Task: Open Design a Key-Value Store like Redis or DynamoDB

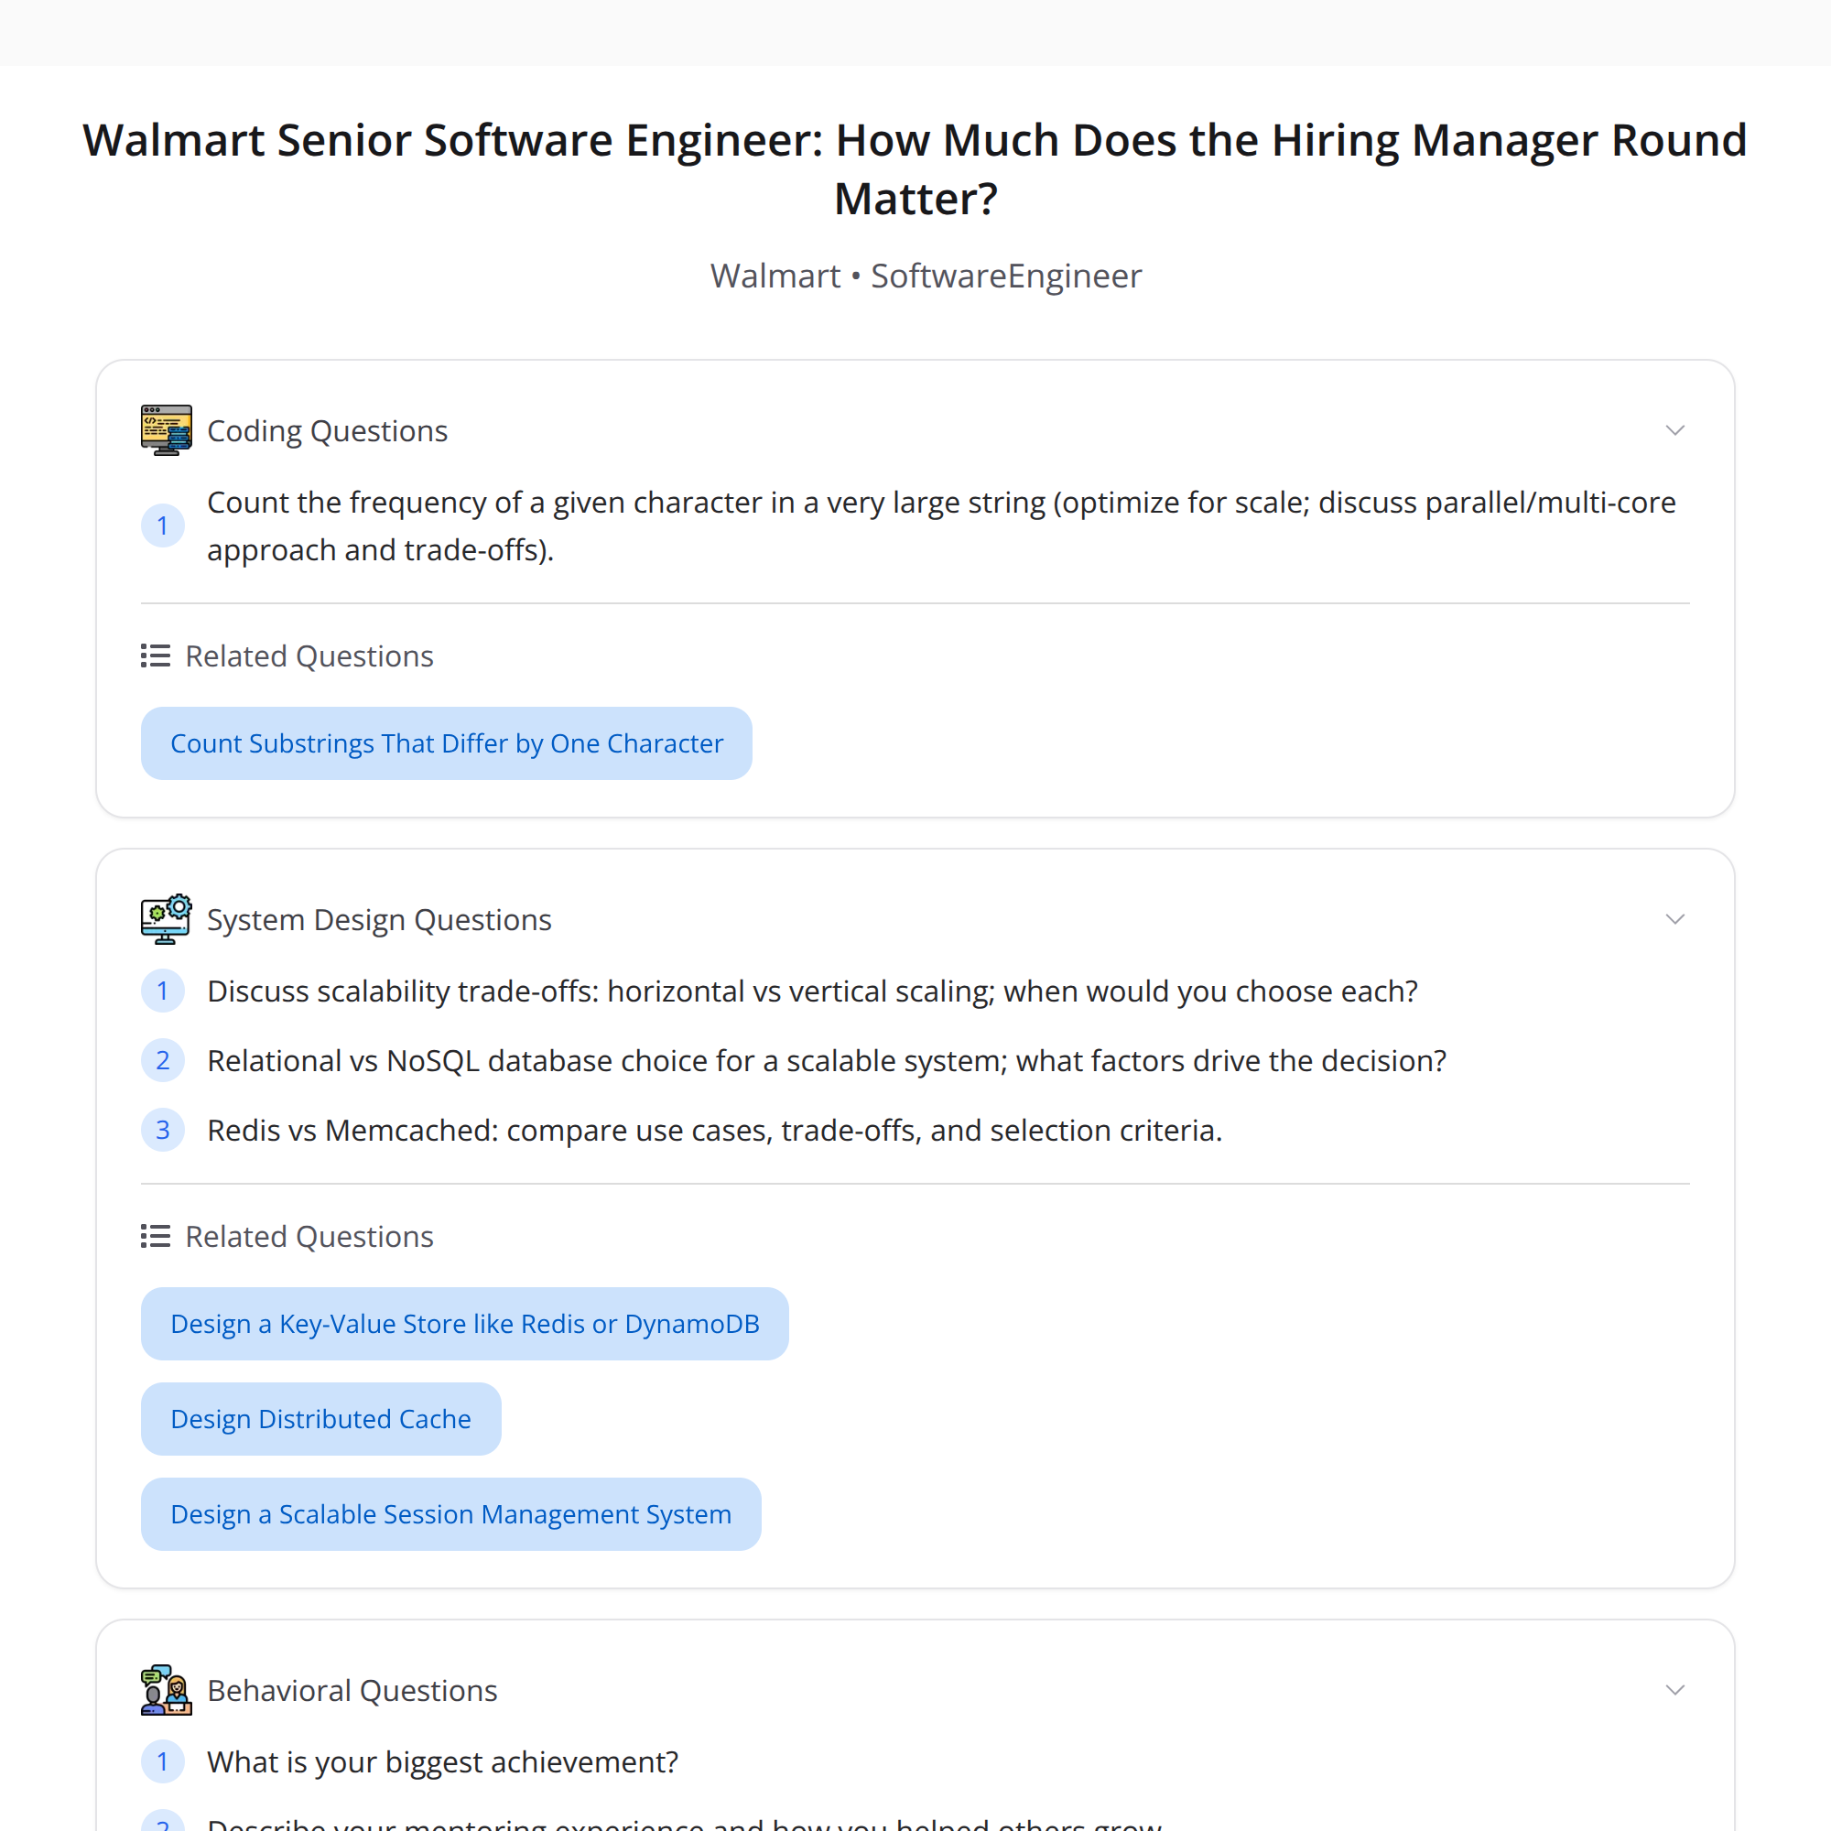Action: [x=464, y=1323]
